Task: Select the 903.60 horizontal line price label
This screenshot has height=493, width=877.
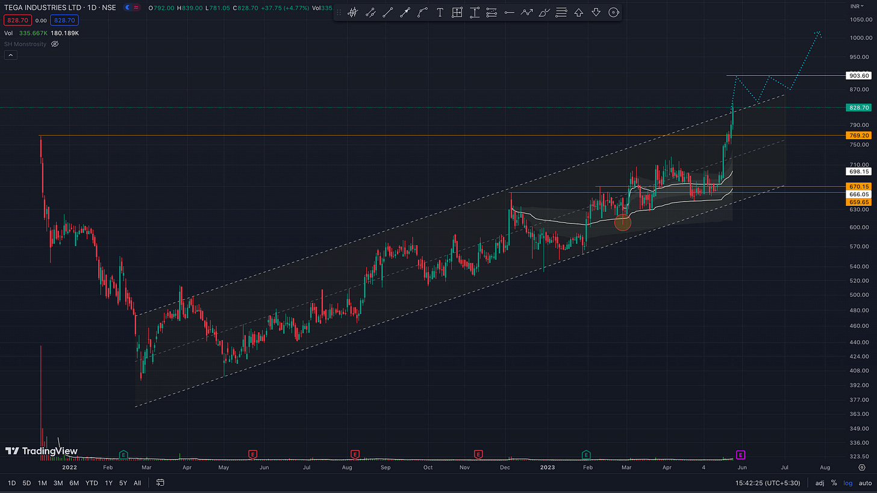Action: point(858,76)
